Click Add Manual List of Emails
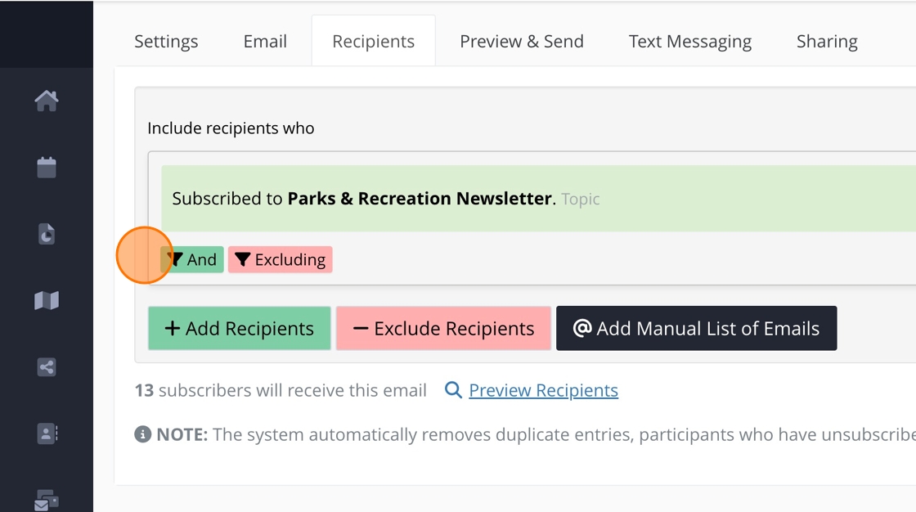The height and width of the screenshot is (512, 916). pyautogui.click(x=696, y=329)
